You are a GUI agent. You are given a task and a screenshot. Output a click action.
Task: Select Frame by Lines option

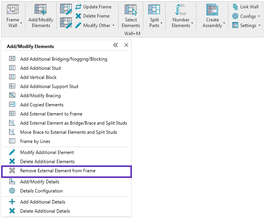point(35,141)
